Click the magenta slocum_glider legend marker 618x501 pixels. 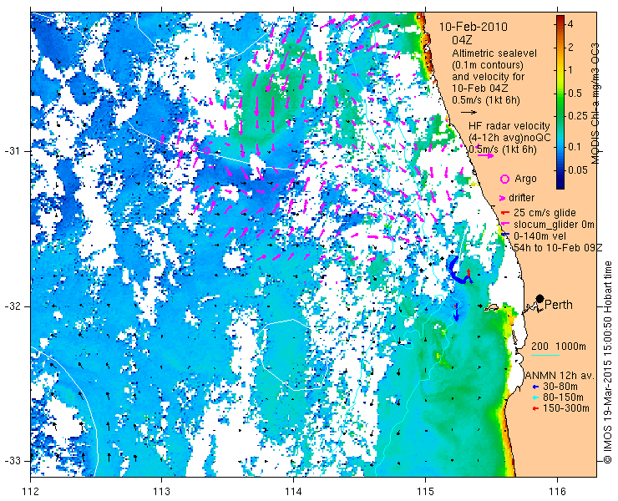[504, 225]
